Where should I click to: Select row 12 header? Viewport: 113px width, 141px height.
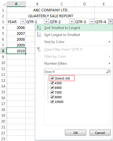click(3, 74)
